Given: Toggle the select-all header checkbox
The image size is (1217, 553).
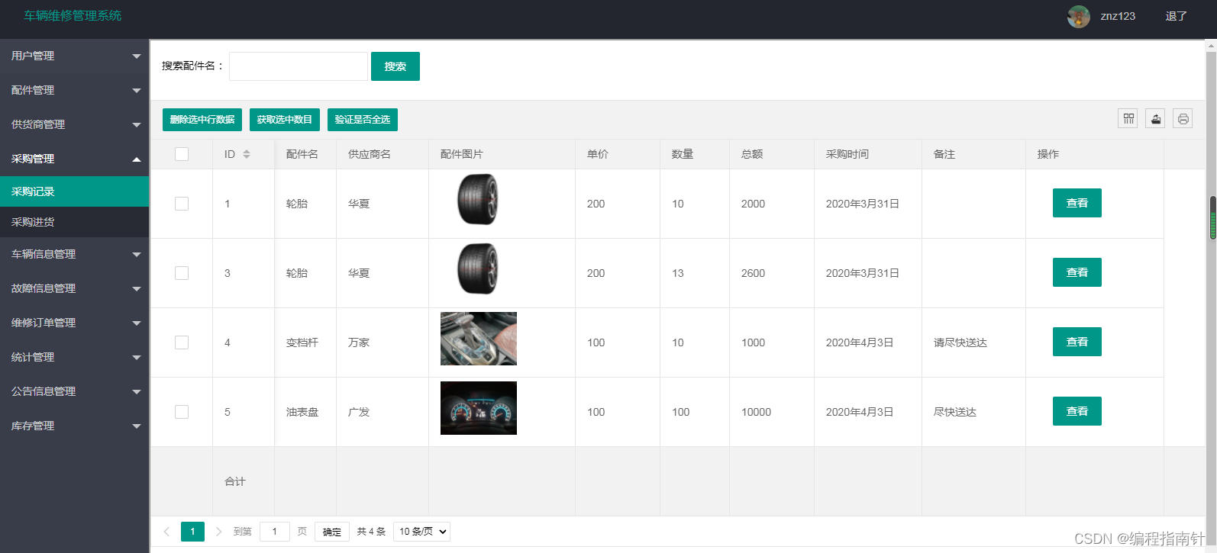Looking at the screenshot, I should coord(182,154).
